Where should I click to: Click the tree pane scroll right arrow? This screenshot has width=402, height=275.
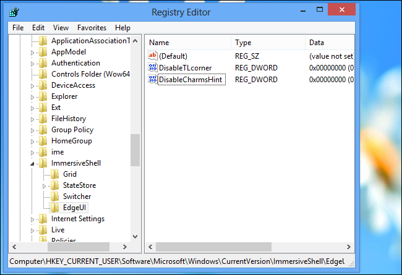pos(125,247)
